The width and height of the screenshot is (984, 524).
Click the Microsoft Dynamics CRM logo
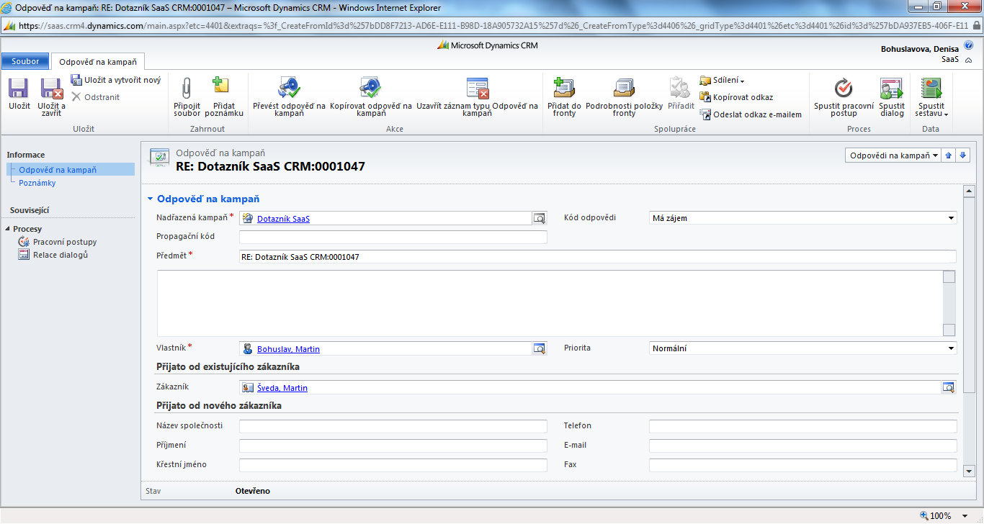[488, 45]
